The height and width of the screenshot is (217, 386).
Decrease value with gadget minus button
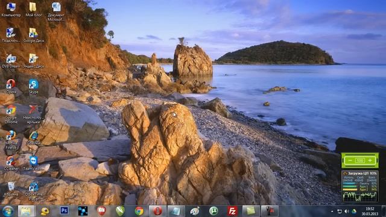[350, 161]
